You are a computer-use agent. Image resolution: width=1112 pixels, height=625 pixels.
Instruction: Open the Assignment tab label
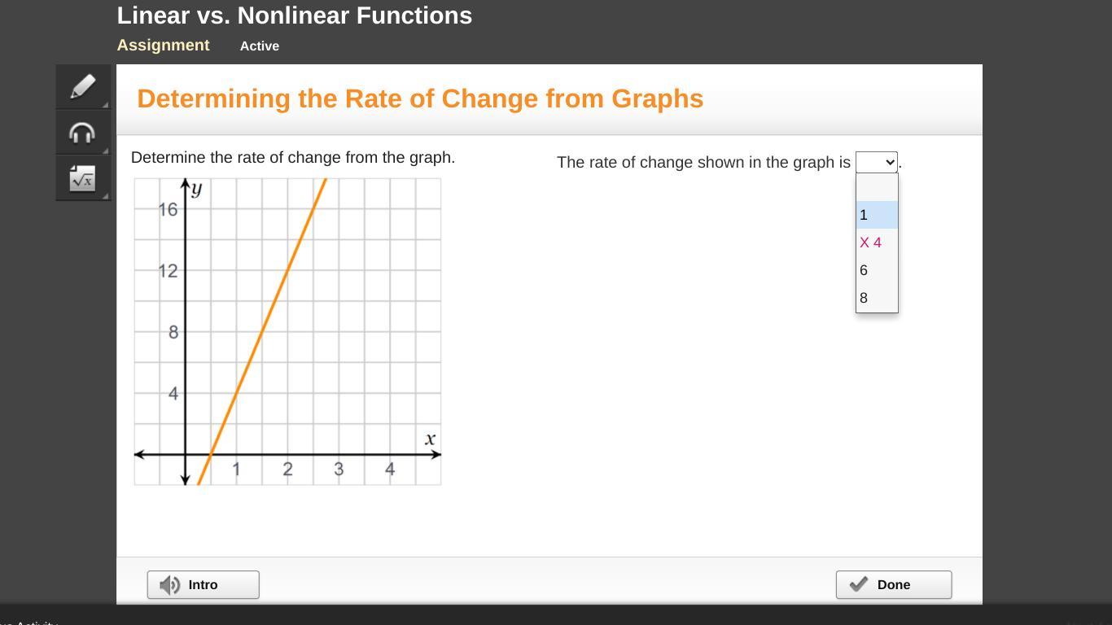click(x=163, y=46)
